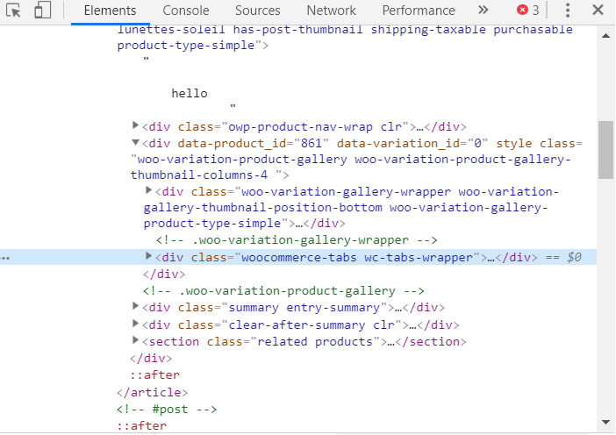Collapse the data-product_id 861 div

(x=135, y=142)
